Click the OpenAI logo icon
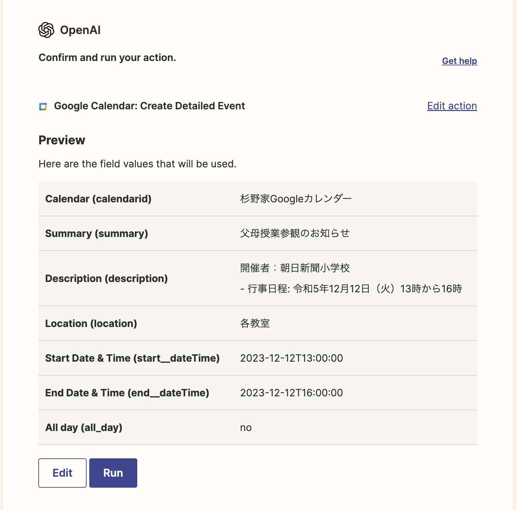This screenshot has height=510, width=517. (x=46, y=30)
